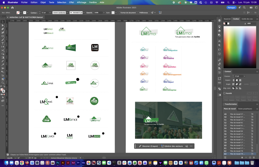Open the Uniforme stroke profile dropdown
Viewport: 259px width, 167px height.
coord(67,13)
